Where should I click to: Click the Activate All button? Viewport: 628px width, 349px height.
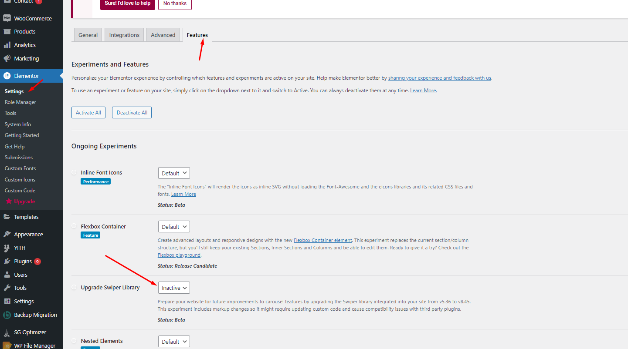[88, 112]
